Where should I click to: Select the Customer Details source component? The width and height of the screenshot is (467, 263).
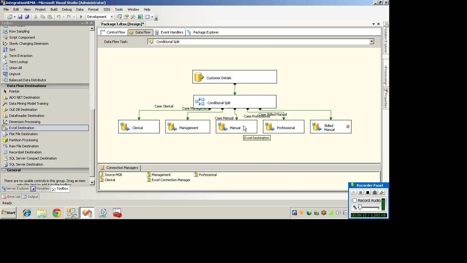coord(235,77)
